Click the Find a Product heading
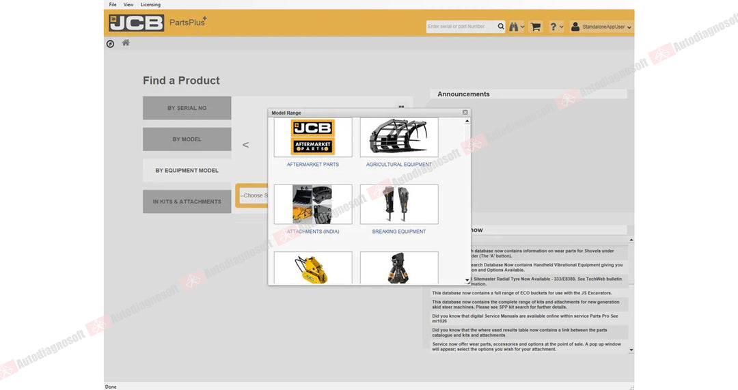The width and height of the screenshot is (738, 390). pos(181,81)
